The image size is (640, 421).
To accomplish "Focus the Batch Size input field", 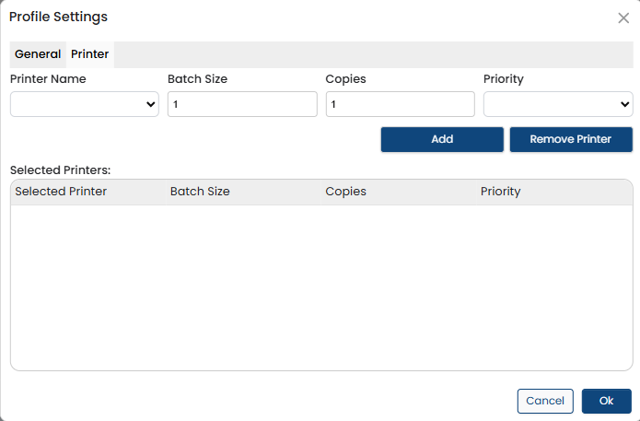I will tap(242, 105).
